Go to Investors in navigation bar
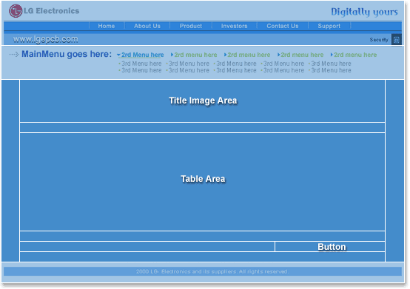Image resolution: width=410 pixels, height=289 pixels. (235, 26)
